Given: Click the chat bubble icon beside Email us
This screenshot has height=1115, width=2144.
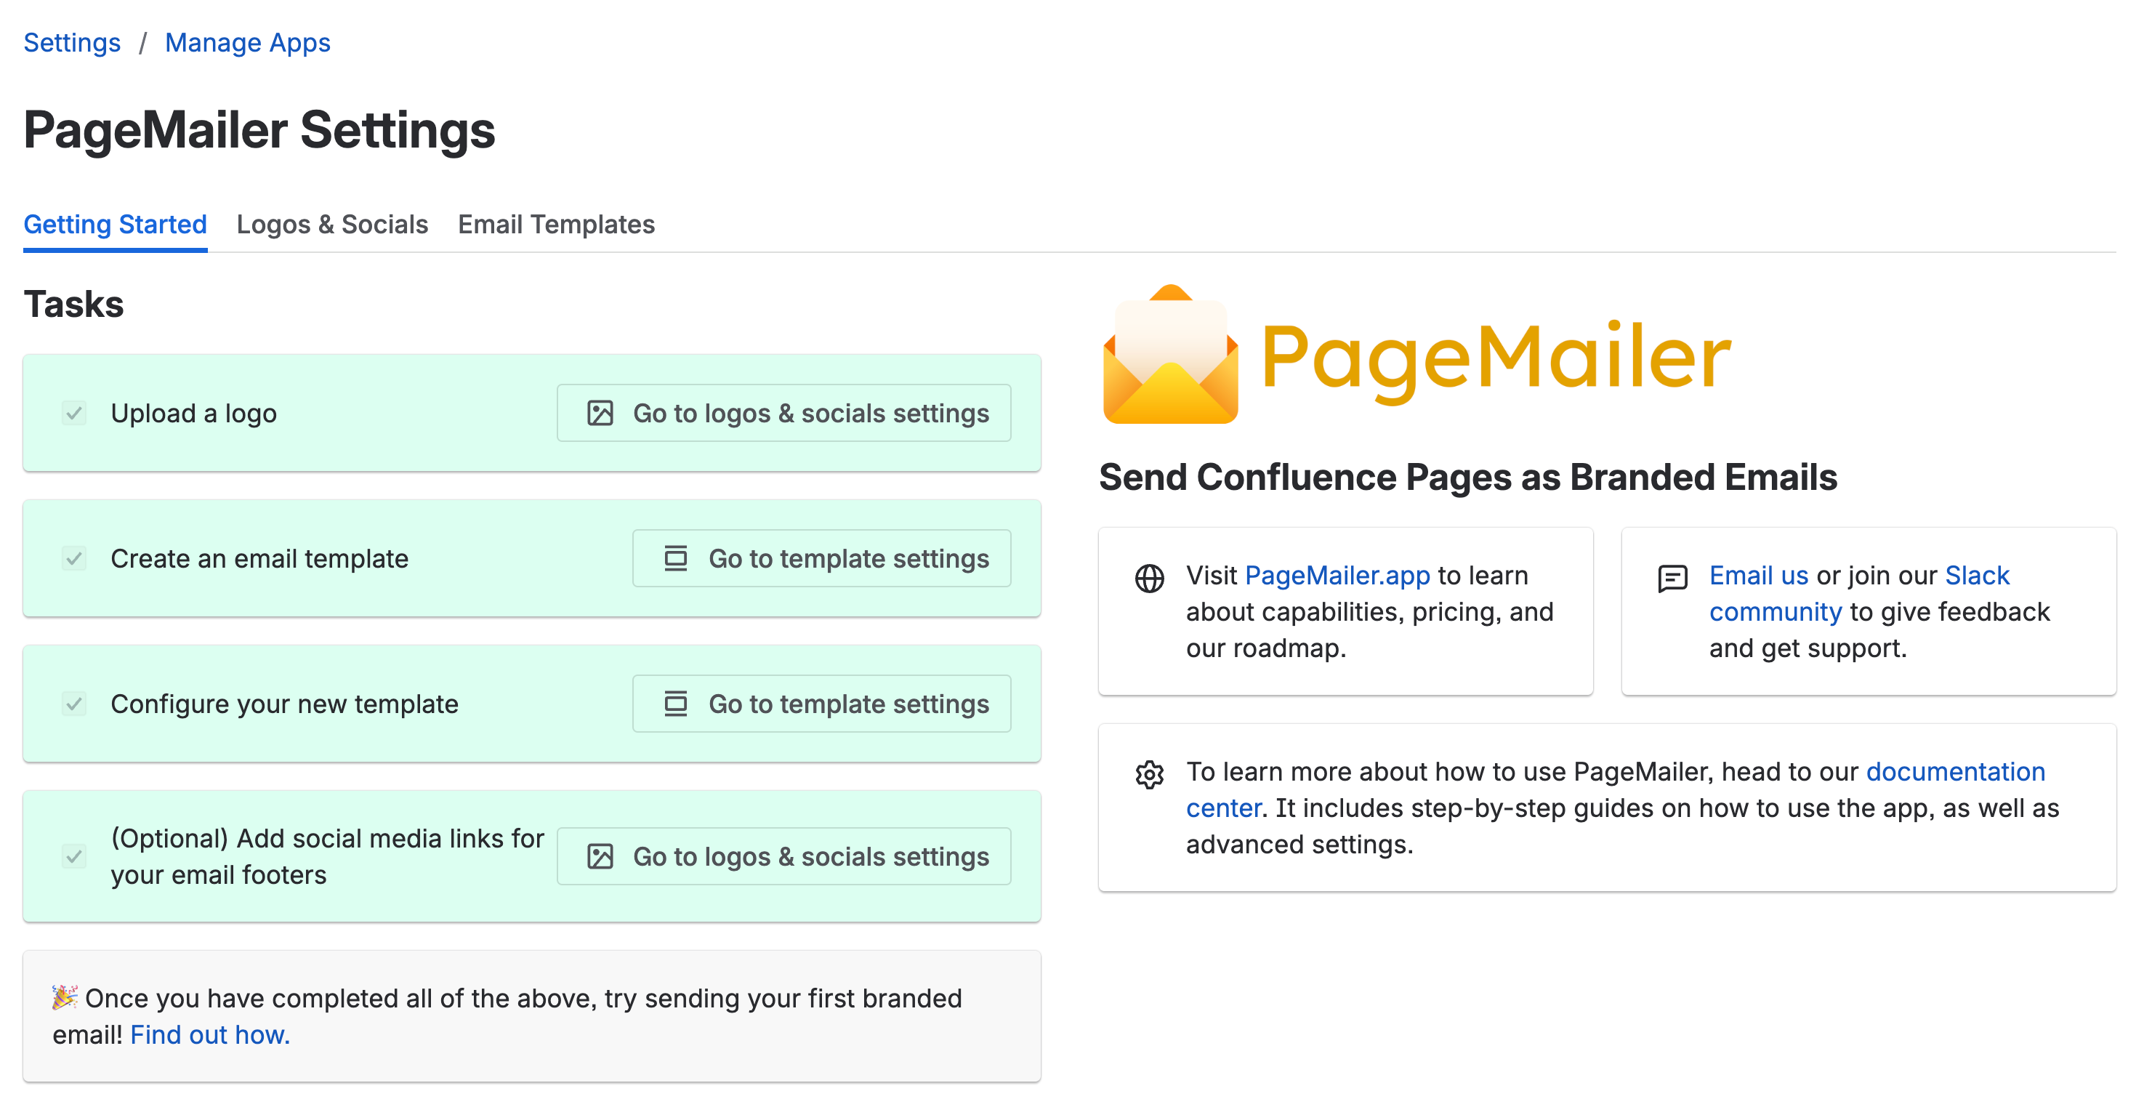Looking at the screenshot, I should click(1672, 579).
